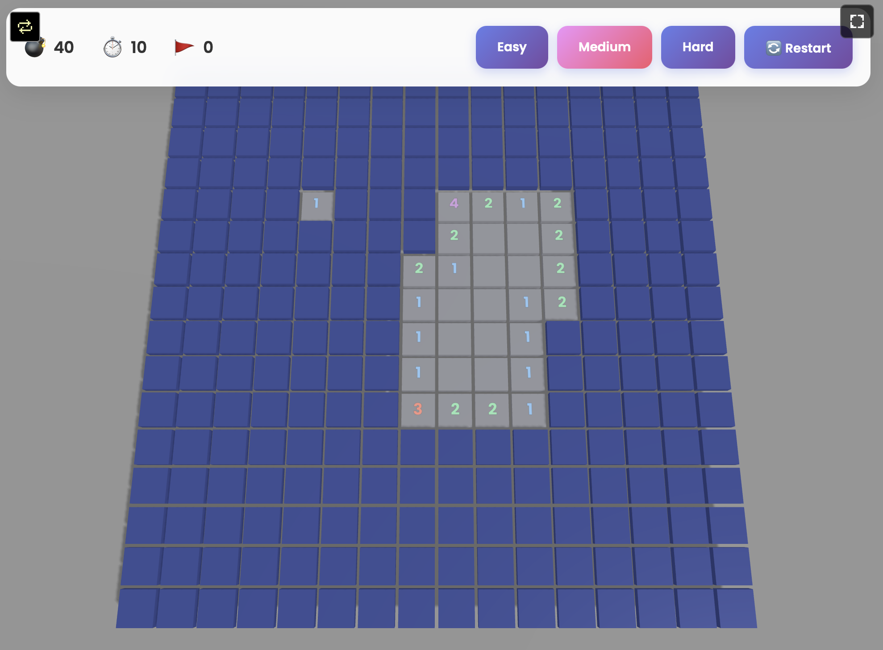Reveal the bottom-right corner covered tile

(737, 608)
